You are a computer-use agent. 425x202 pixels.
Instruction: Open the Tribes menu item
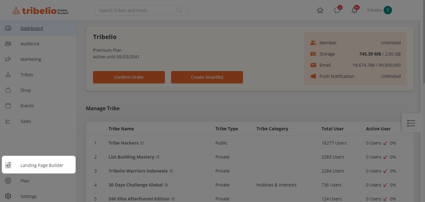(38, 75)
